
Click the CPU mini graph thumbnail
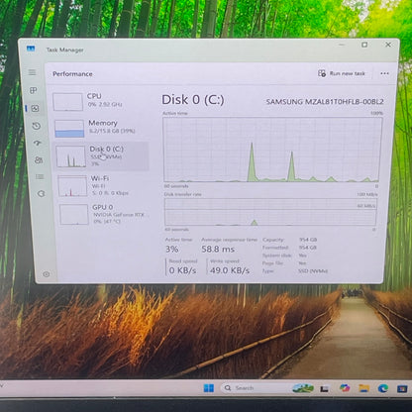pyautogui.click(x=67, y=102)
